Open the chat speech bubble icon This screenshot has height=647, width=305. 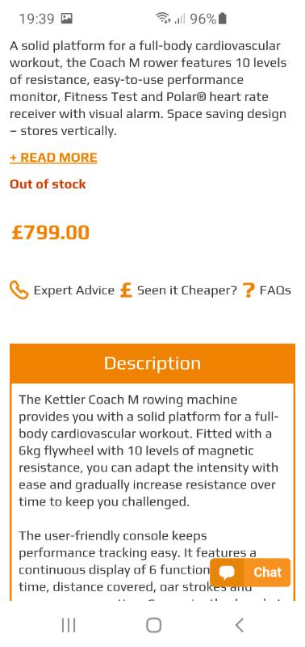click(x=227, y=573)
